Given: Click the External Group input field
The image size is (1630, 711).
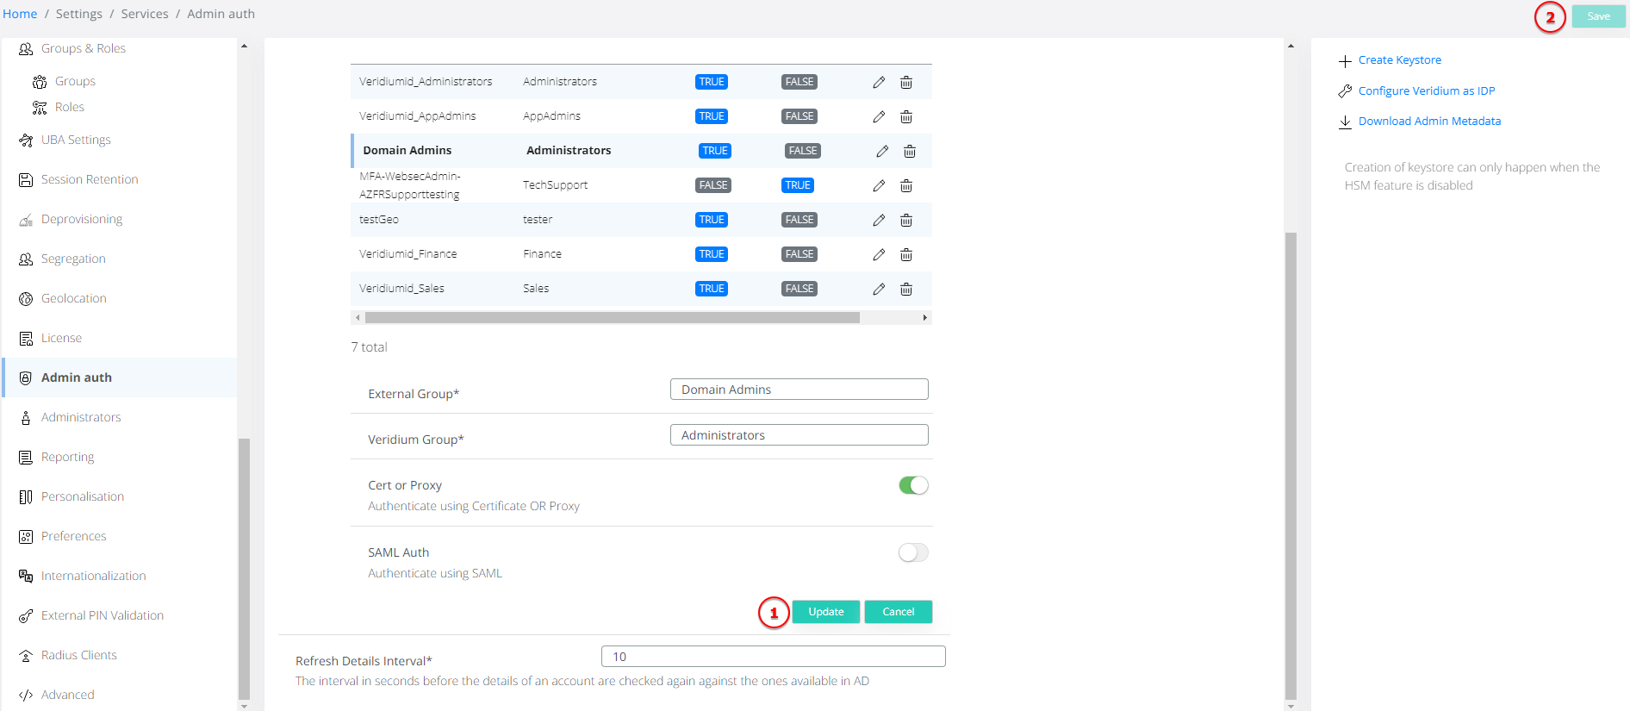Looking at the screenshot, I should [x=799, y=390].
